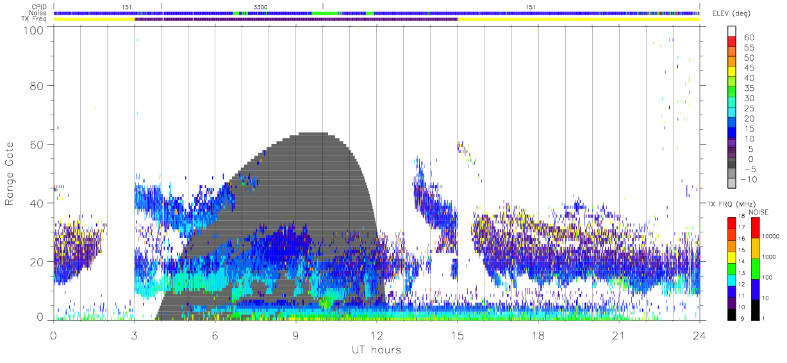Click the −5 label in ELEV legend
This screenshot has width=787, height=363.
751,170
